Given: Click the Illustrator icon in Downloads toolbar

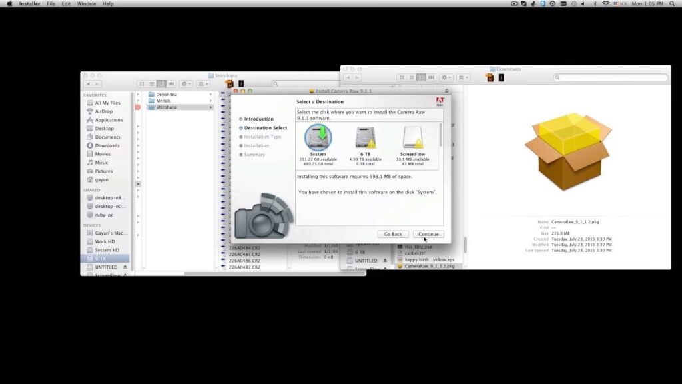Looking at the screenshot, I should 490,78.
